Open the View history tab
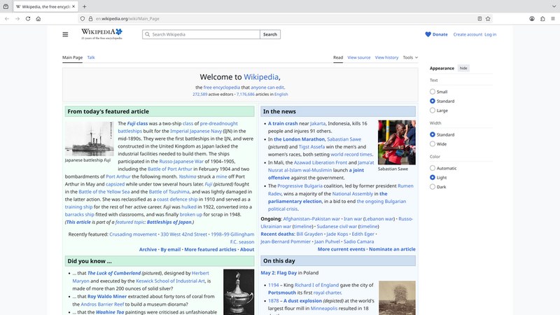This screenshot has width=560, height=315. tap(386, 57)
